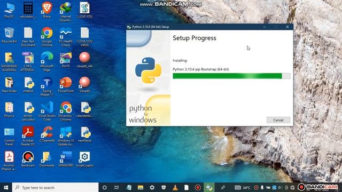
Task: Select the Microsoft Edge desktop icon
Action: 47,62
